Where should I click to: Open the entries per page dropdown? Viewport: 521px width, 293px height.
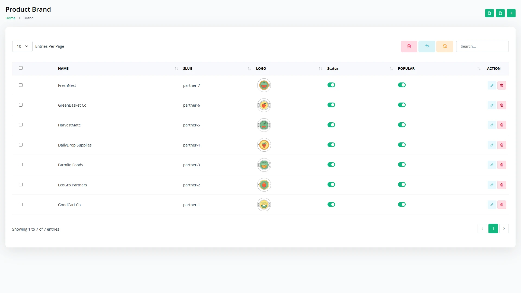click(x=22, y=46)
